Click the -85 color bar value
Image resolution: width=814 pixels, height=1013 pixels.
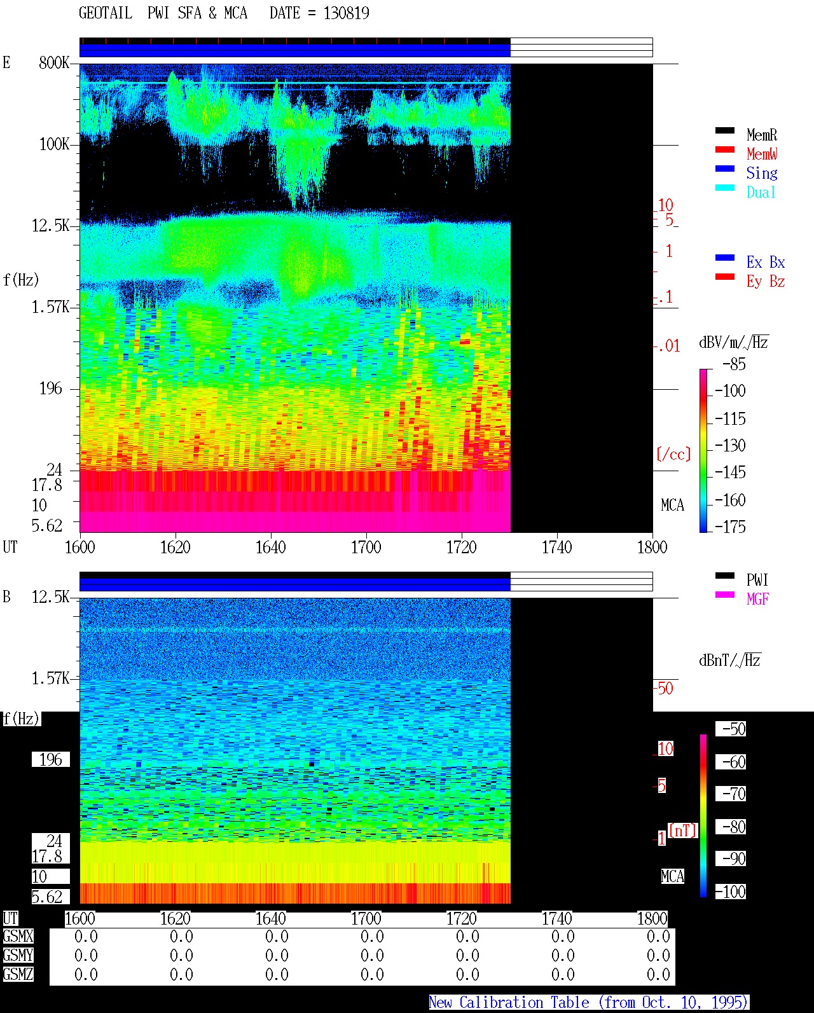tap(734, 364)
